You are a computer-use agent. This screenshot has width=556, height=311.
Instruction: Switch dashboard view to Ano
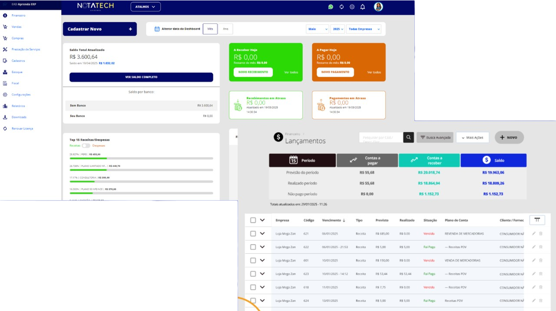[225, 29]
